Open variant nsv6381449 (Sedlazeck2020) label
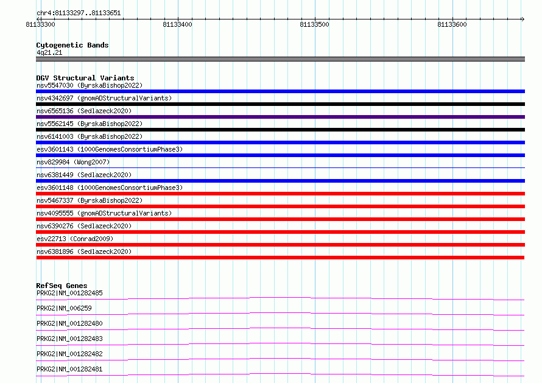The height and width of the screenshot is (383, 542). [x=84, y=175]
